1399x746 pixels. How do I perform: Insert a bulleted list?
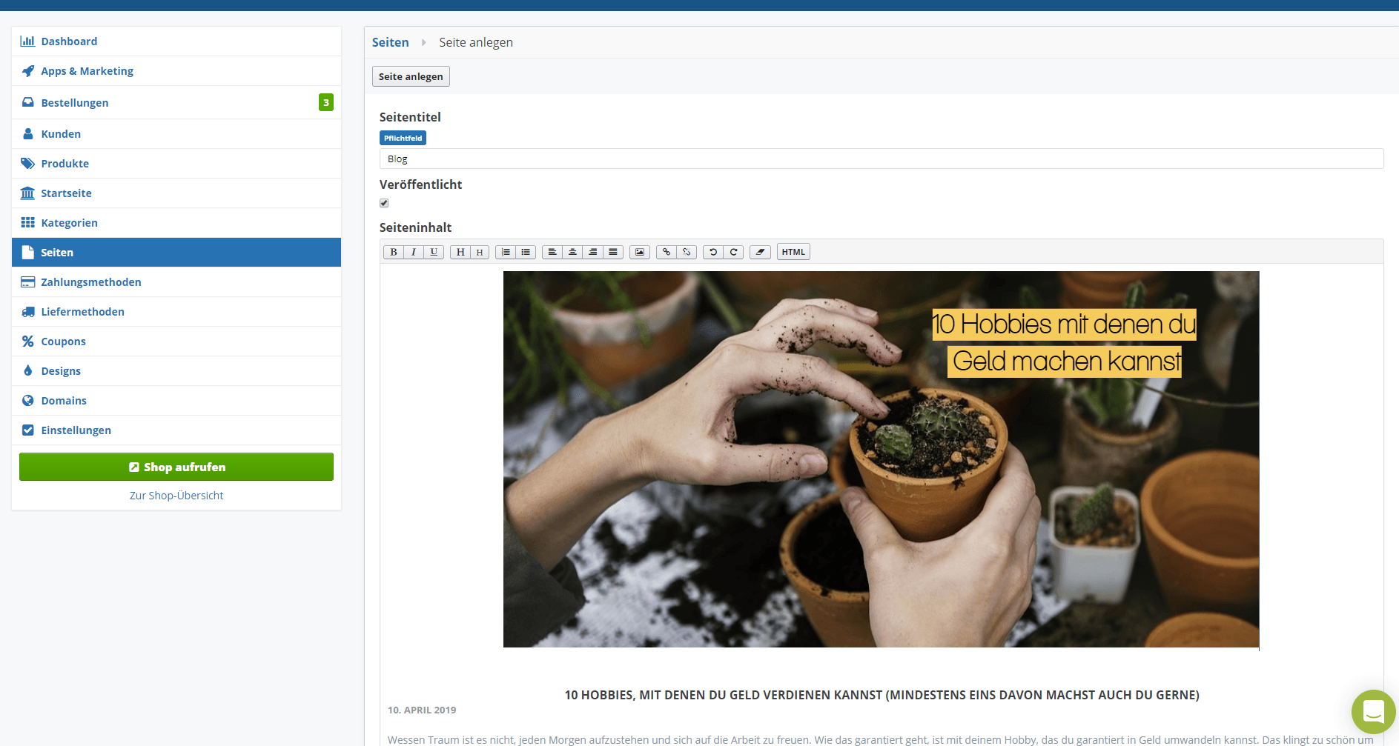(x=526, y=252)
